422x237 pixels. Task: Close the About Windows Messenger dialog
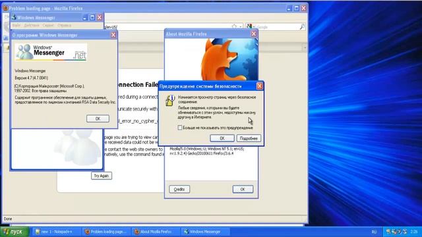click(x=113, y=35)
